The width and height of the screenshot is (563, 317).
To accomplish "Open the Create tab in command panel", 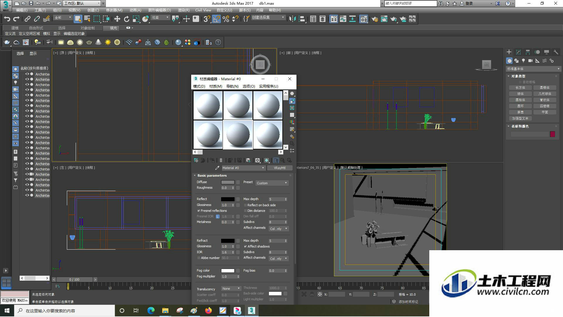I will click(x=509, y=52).
